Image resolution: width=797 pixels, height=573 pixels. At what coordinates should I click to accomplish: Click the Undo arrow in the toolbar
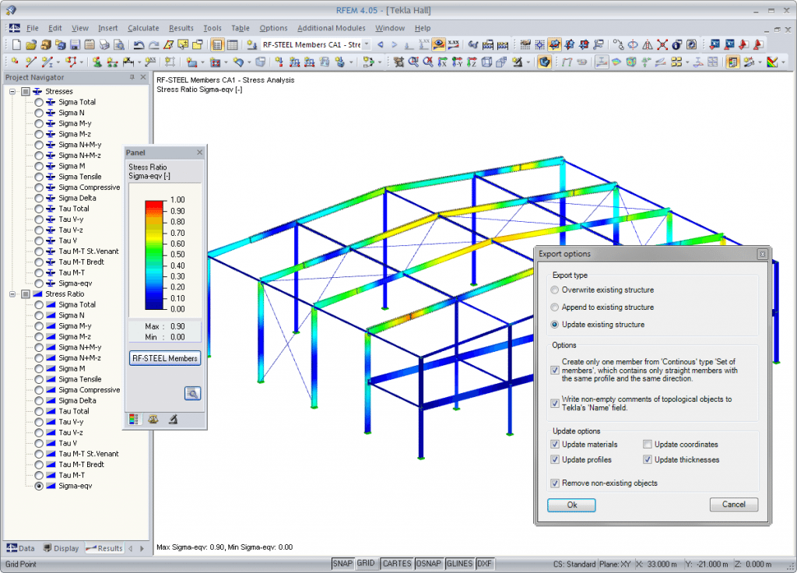click(139, 44)
